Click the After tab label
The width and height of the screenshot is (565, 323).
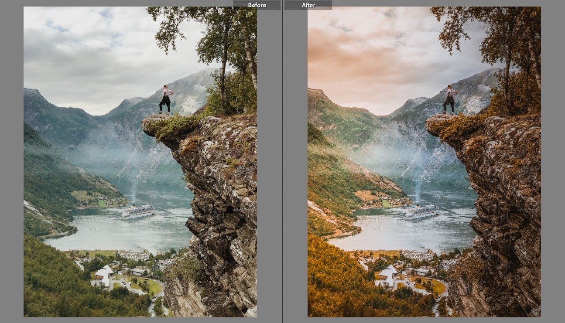pos(308,5)
